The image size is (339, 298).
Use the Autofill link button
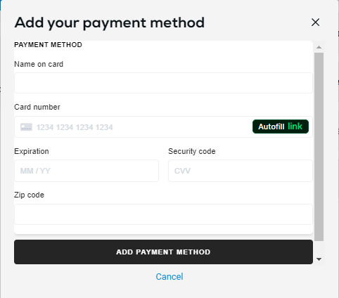pyautogui.click(x=281, y=127)
